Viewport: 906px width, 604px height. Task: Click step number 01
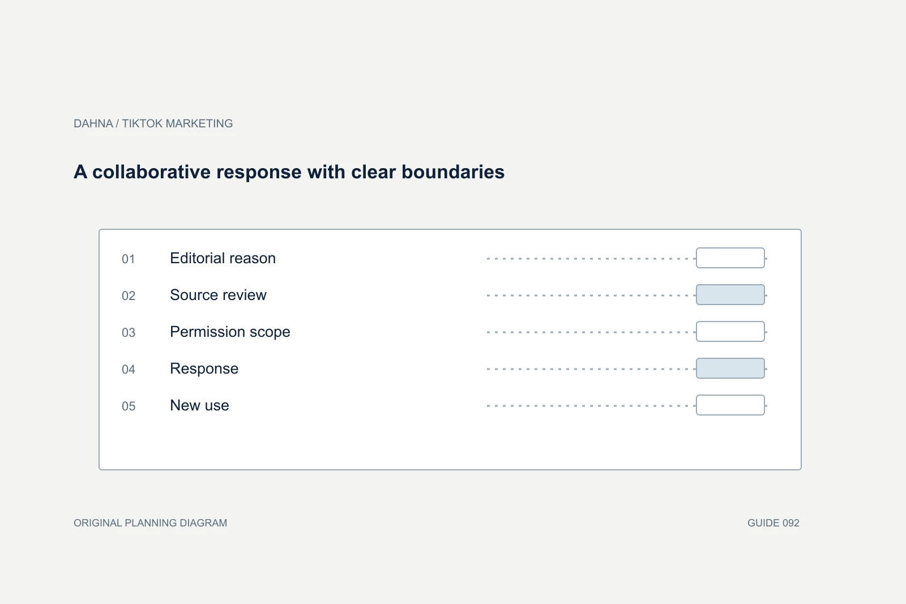[x=129, y=259]
